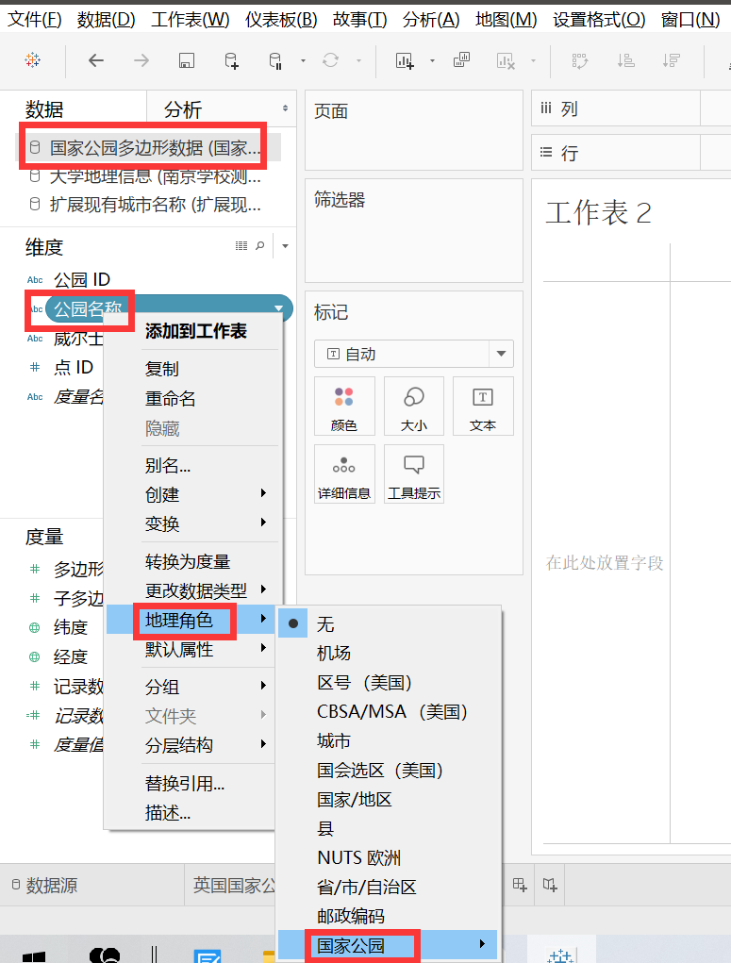The image size is (731, 963).
Task: Open Windows Start button
Action: 34,955
